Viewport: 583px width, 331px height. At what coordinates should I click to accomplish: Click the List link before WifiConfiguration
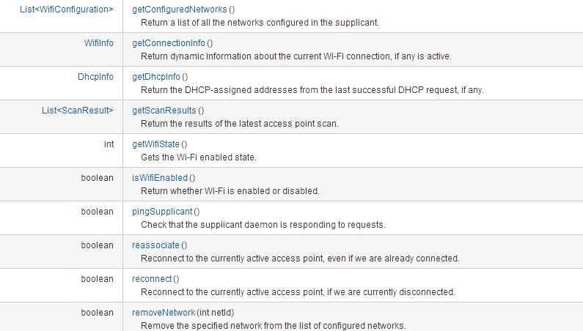(x=29, y=10)
